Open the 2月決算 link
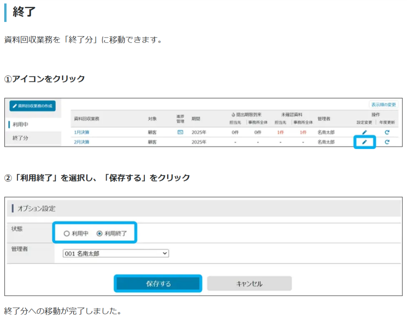The height and width of the screenshot is (318, 407). click(81, 142)
